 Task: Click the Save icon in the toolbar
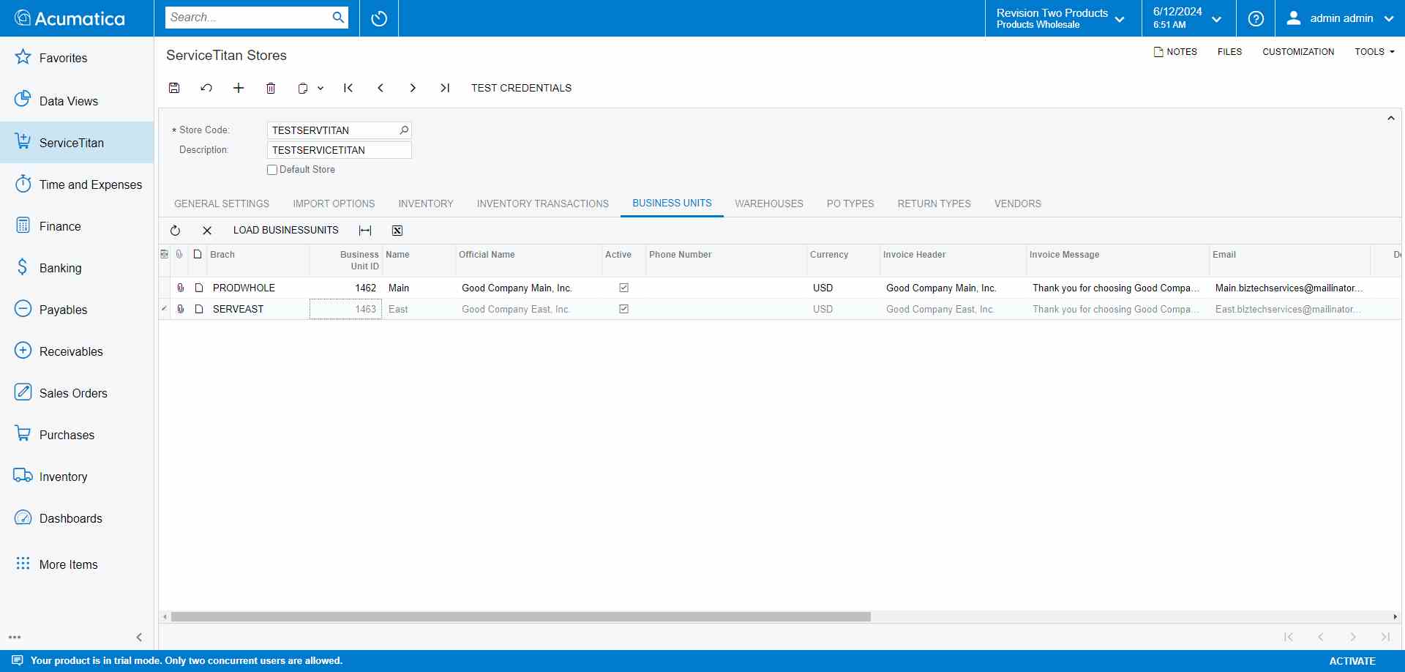tap(174, 88)
